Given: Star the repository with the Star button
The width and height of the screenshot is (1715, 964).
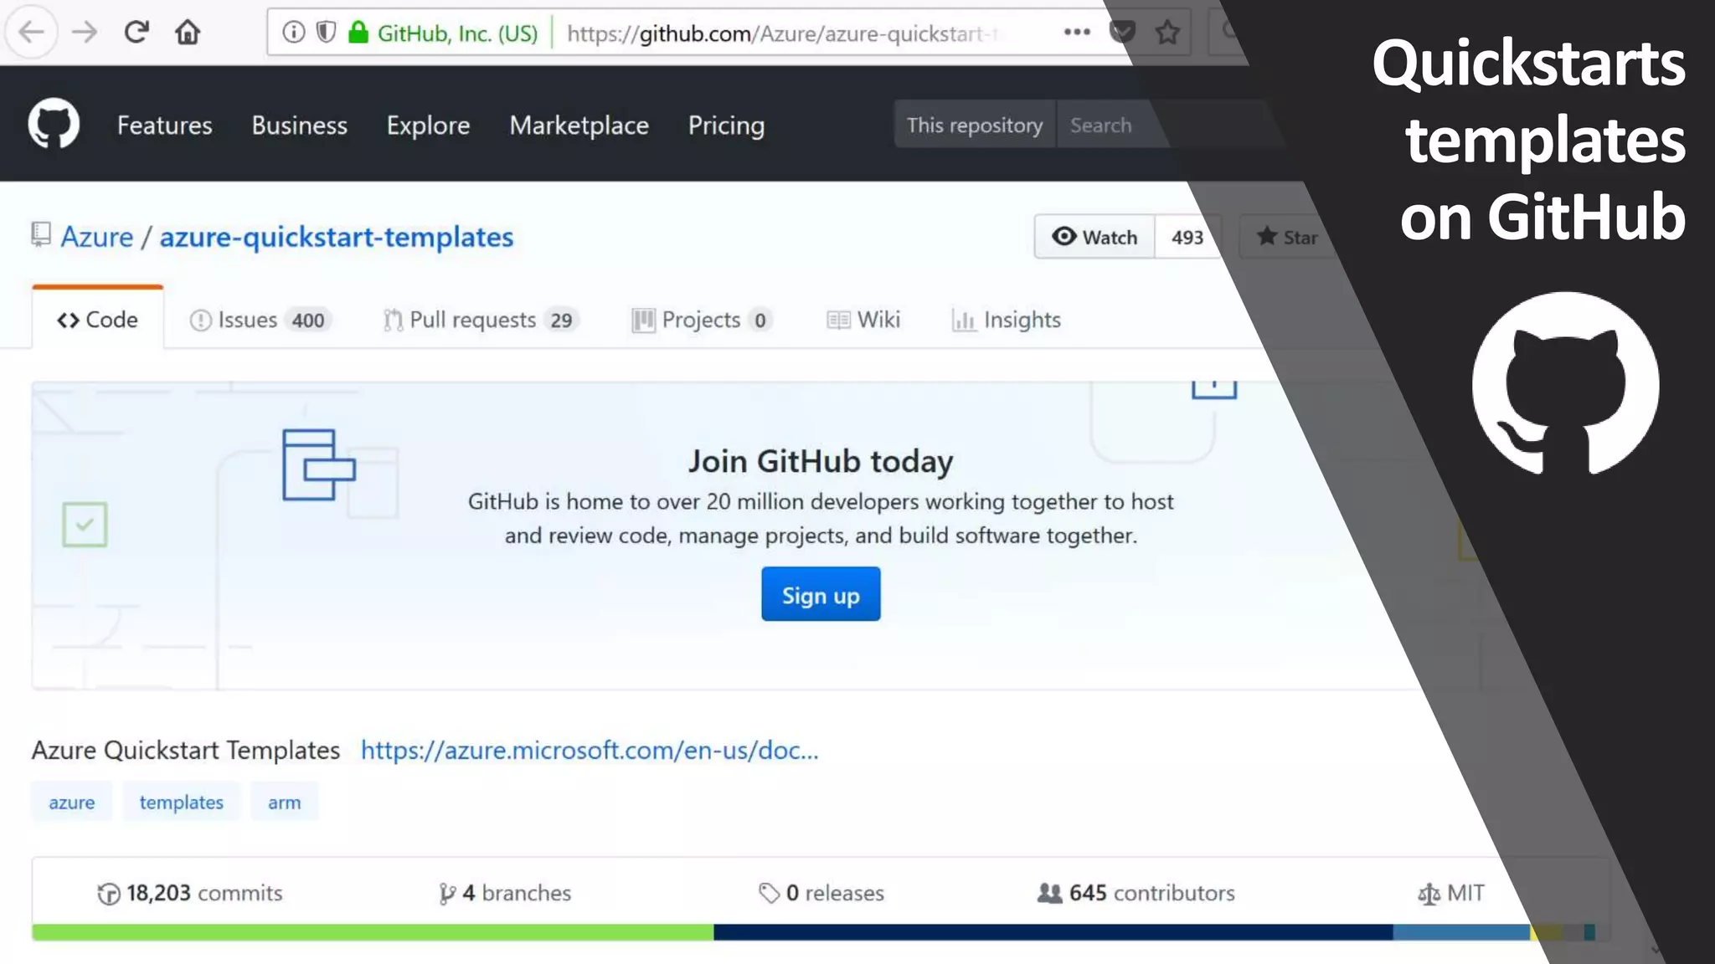Looking at the screenshot, I should coord(1288,237).
